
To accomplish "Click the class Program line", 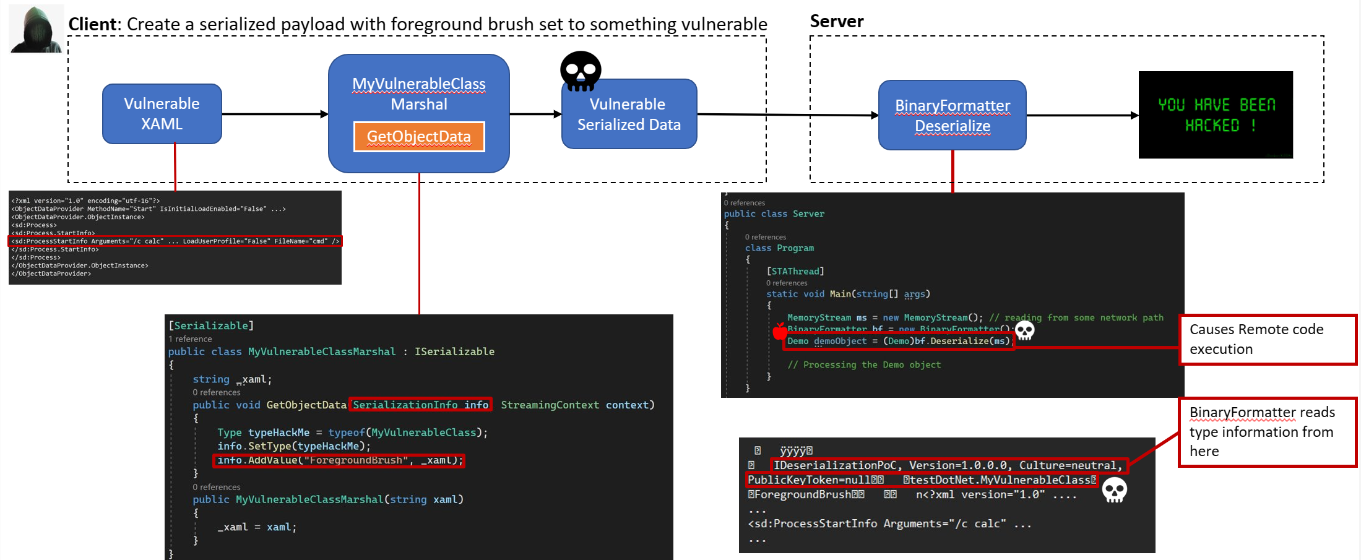I will (x=779, y=248).
